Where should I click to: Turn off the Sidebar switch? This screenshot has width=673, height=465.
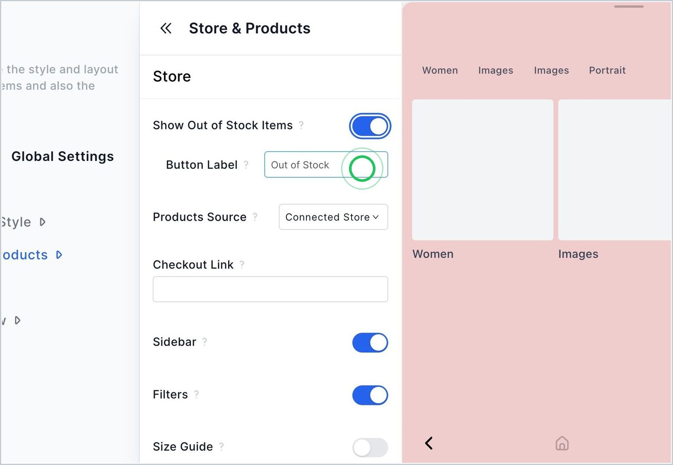pos(370,343)
